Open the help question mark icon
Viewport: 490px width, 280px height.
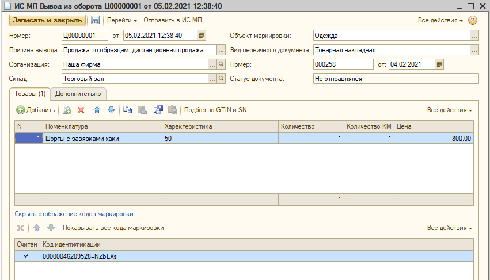[473, 20]
